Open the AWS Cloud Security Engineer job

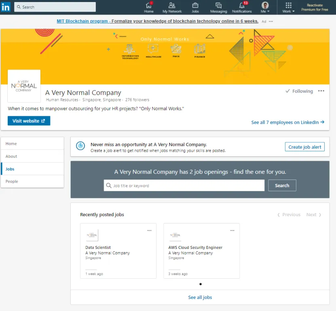[195, 247]
